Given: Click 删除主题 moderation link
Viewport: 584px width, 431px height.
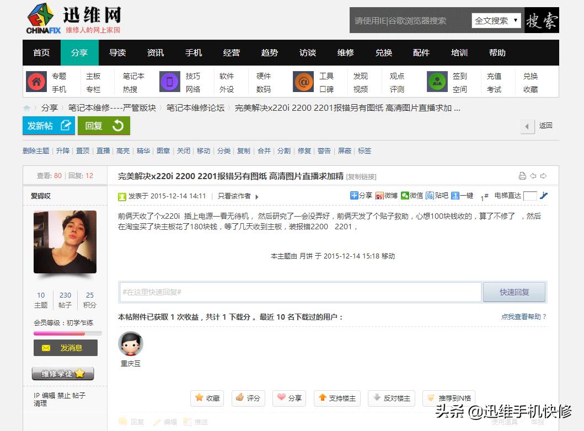Looking at the screenshot, I should coord(36,150).
